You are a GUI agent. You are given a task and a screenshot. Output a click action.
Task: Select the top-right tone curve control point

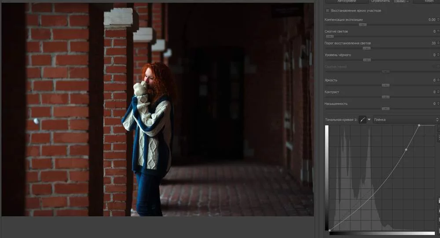(x=419, y=125)
